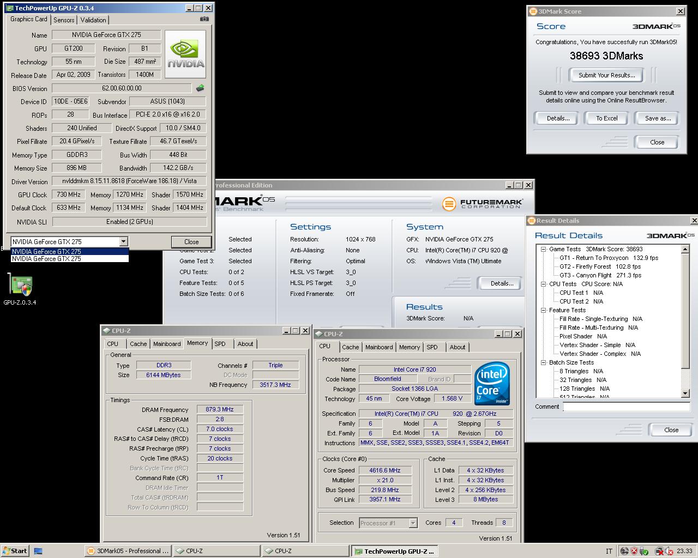Click Submit Your Results button
This screenshot has width=698, height=558.
pos(606,75)
